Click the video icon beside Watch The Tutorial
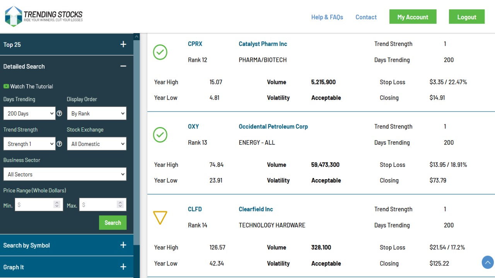 pos(6,86)
